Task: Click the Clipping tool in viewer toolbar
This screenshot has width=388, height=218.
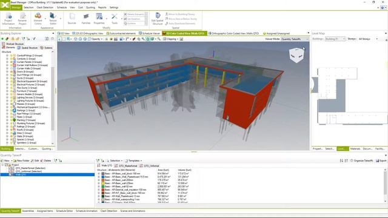Action: (171, 39)
